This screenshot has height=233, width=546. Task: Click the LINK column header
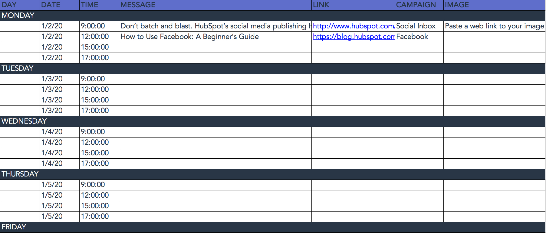(x=353, y=5)
